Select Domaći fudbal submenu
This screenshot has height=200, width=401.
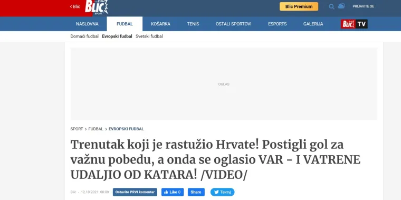click(x=84, y=36)
